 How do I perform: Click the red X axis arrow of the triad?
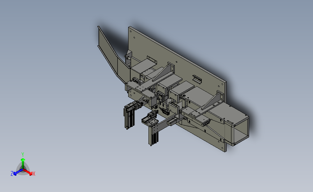[x=28, y=172]
